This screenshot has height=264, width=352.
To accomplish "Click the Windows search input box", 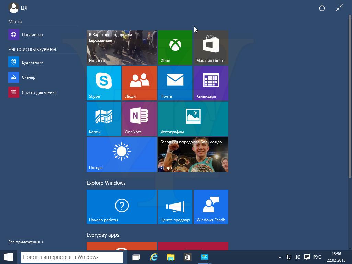I will 72,257.
